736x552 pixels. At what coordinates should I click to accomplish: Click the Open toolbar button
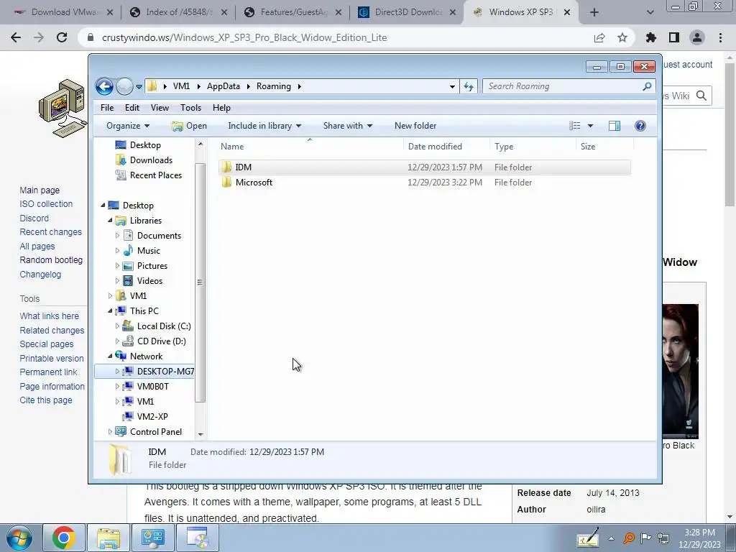(189, 126)
